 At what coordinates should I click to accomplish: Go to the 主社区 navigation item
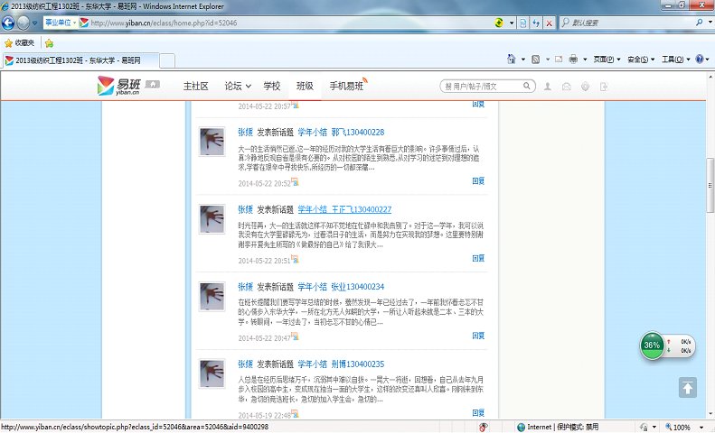pyautogui.click(x=195, y=87)
